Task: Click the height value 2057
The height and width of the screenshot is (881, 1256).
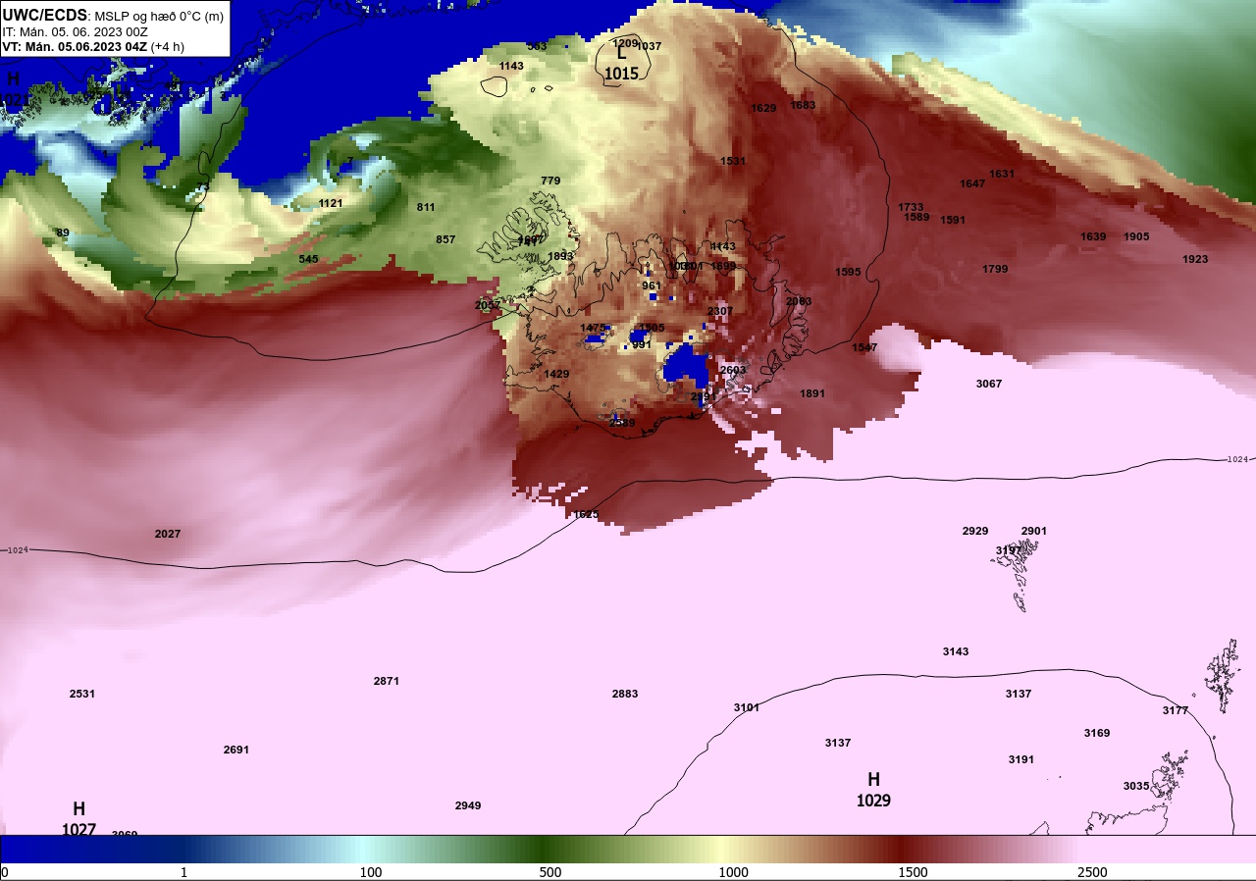Action: [488, 305]
